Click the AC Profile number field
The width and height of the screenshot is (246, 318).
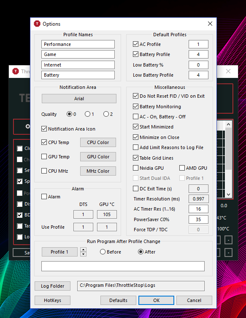(198, 44)
